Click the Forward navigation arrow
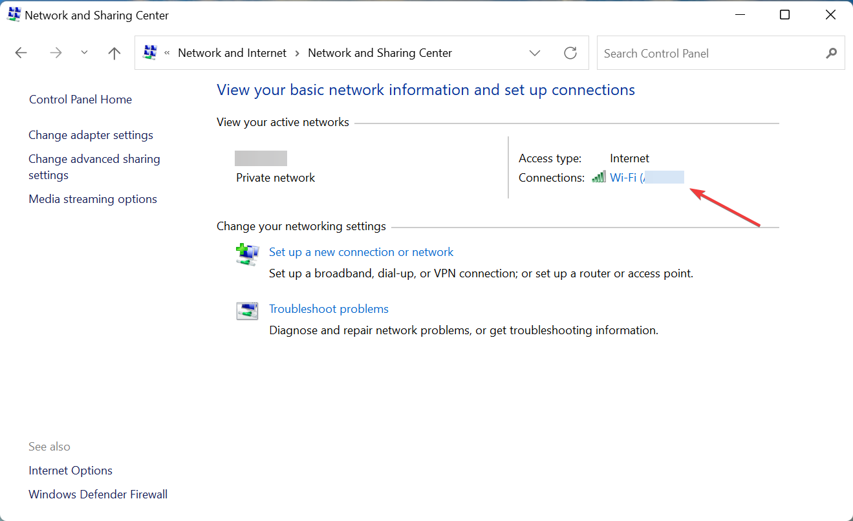This screenshot has height=521, width=853. click(x=56, y=53)
